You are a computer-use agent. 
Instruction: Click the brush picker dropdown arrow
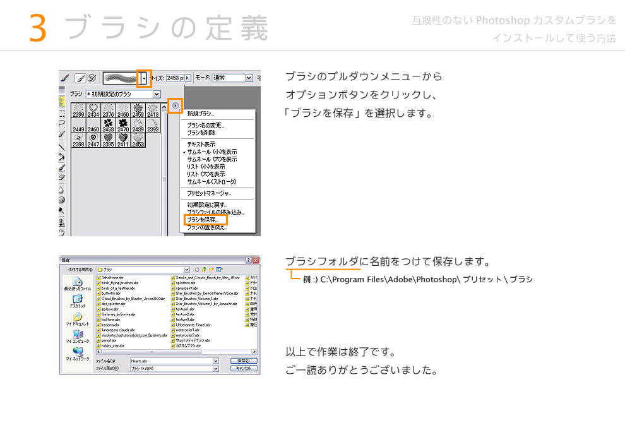pos(145,78)
